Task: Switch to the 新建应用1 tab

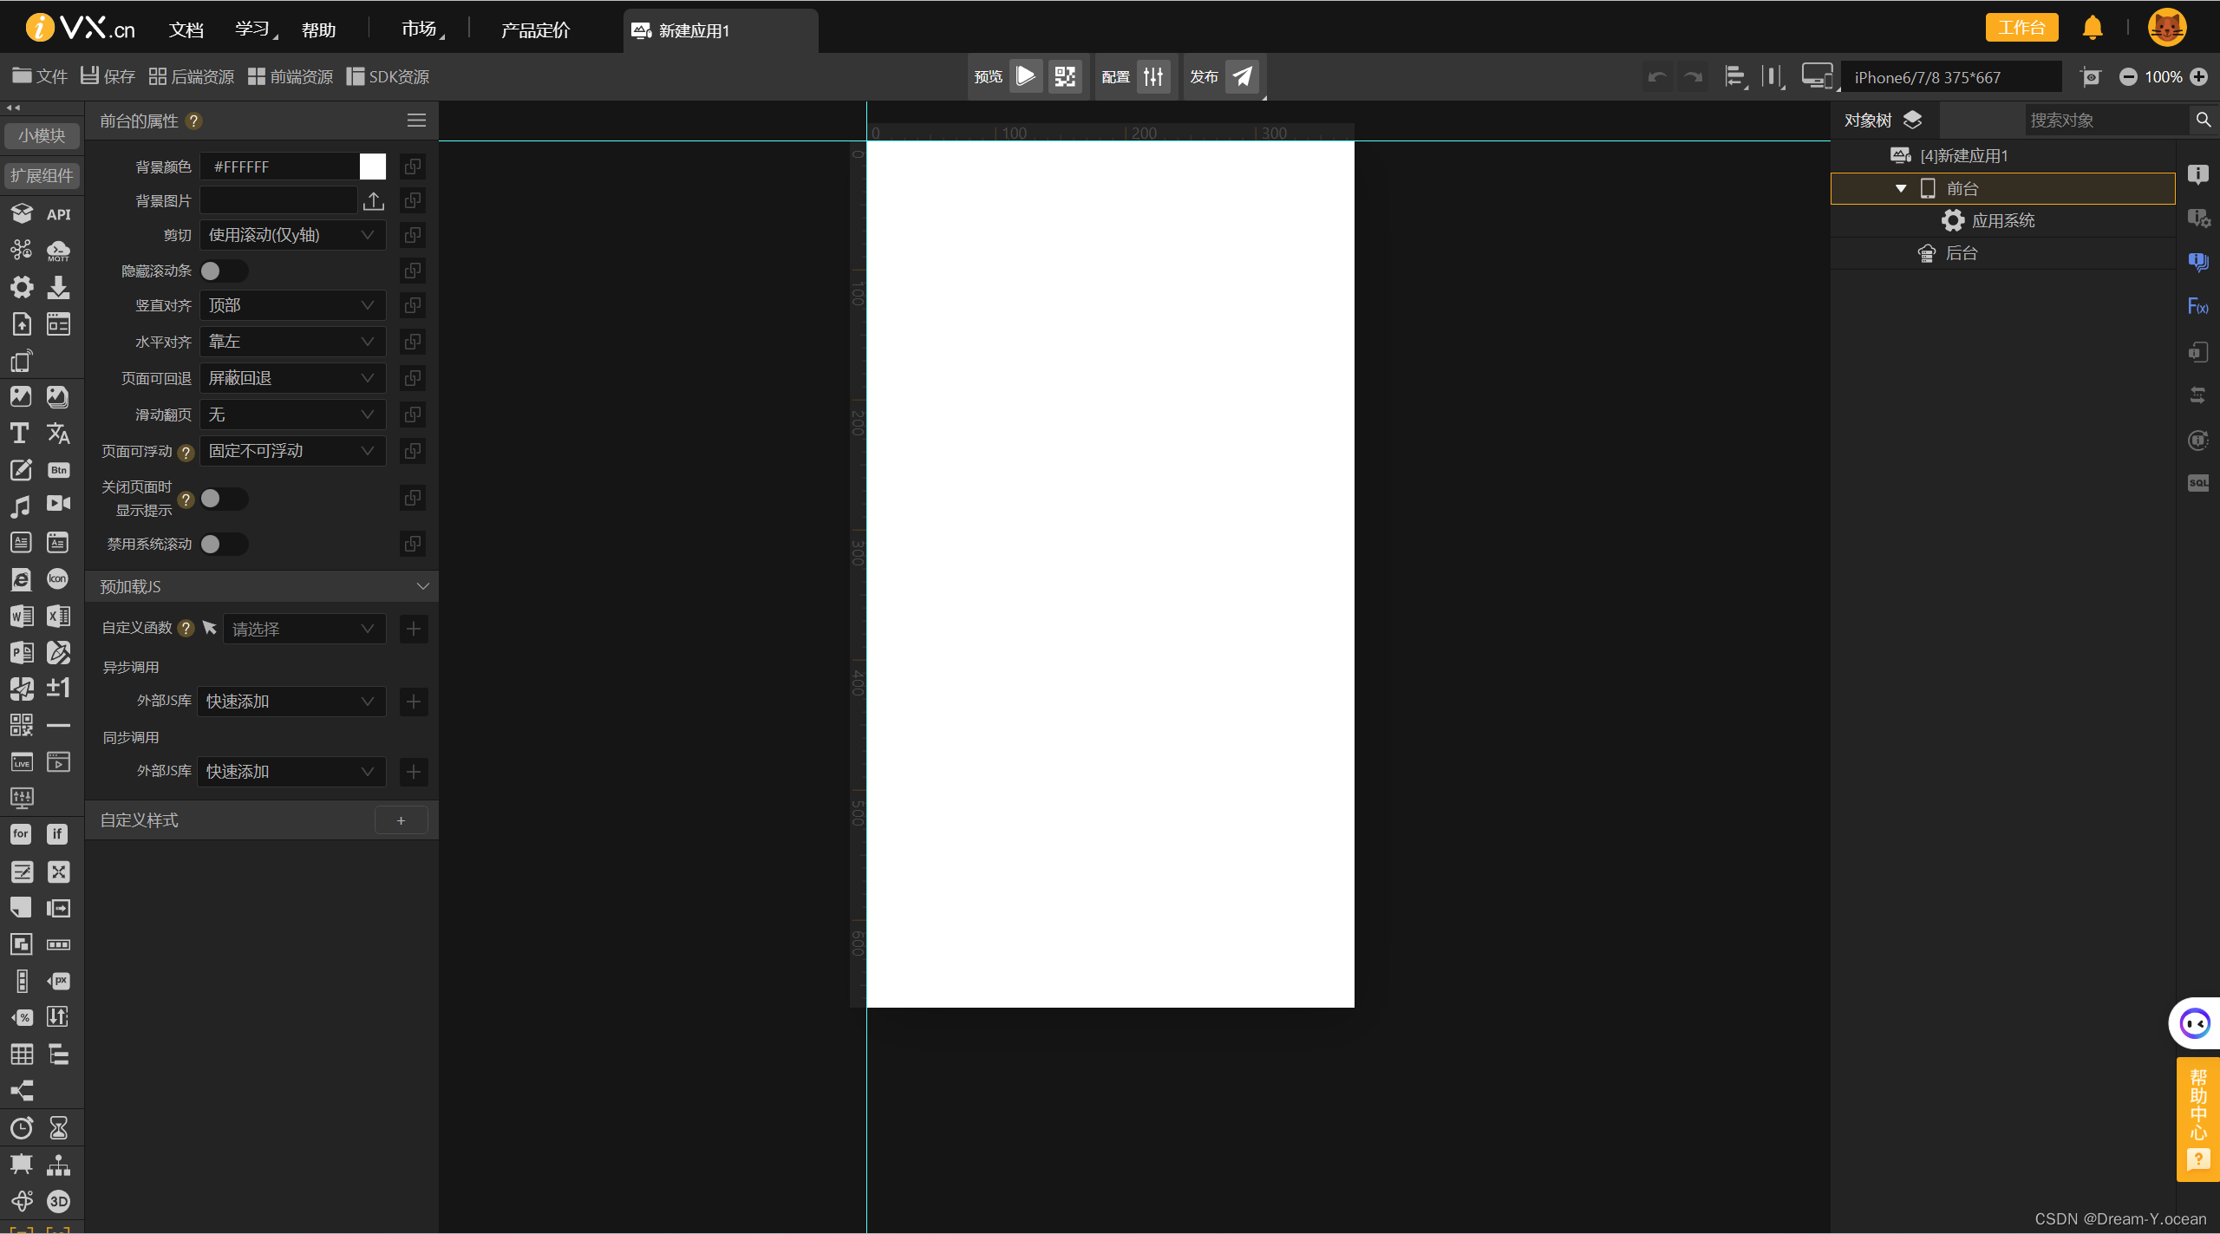Action: (720, 30)
